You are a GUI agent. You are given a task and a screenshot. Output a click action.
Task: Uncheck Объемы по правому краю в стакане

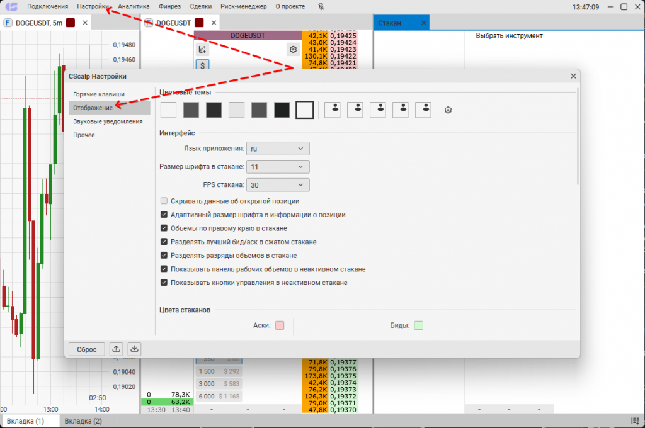(164, 228)
